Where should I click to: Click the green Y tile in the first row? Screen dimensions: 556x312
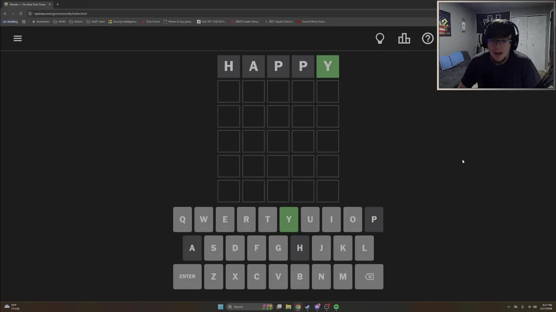pyautogui.click(x=328, y=66)
